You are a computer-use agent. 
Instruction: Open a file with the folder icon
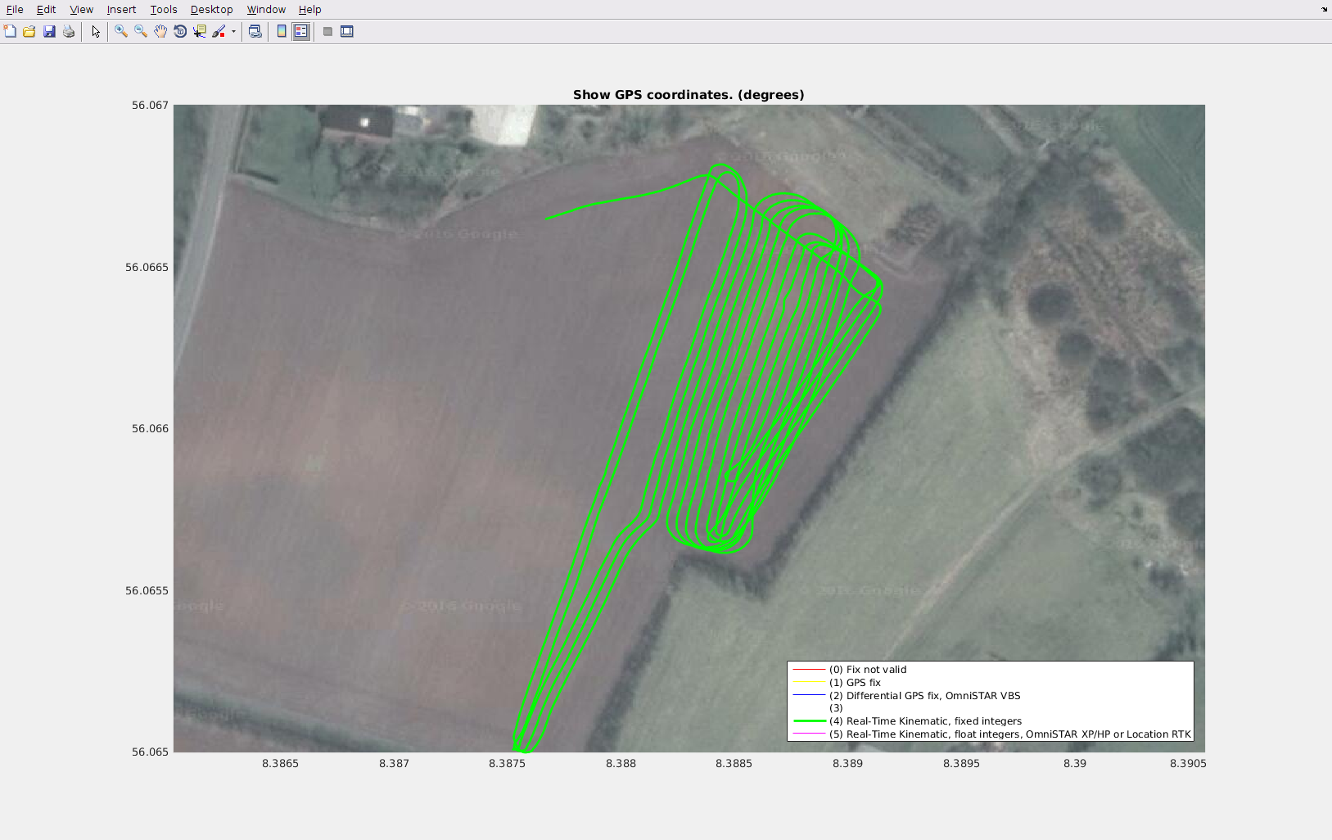click(x=29, y=31)
